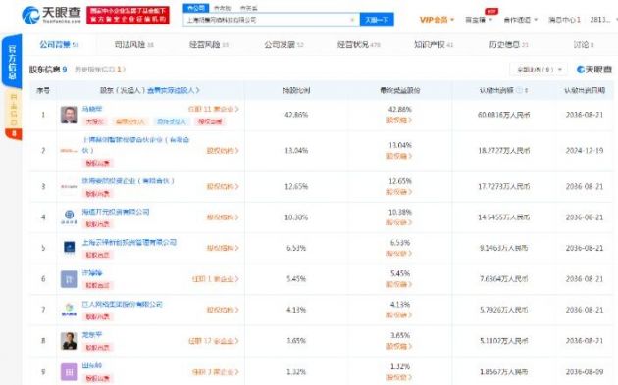Open 股权链 under 42.86% beneficial share
The image size is (618, 385).
[x=399, y=120]
